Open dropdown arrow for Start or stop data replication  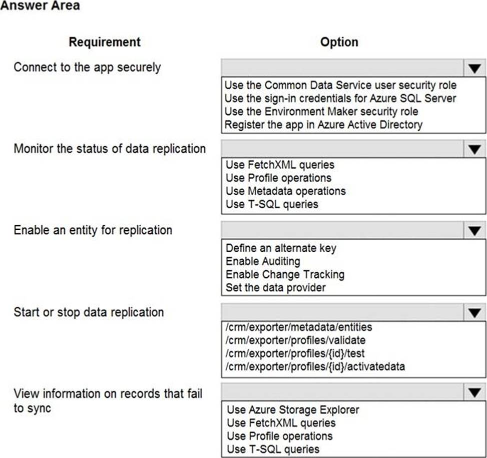click(474, 312)
